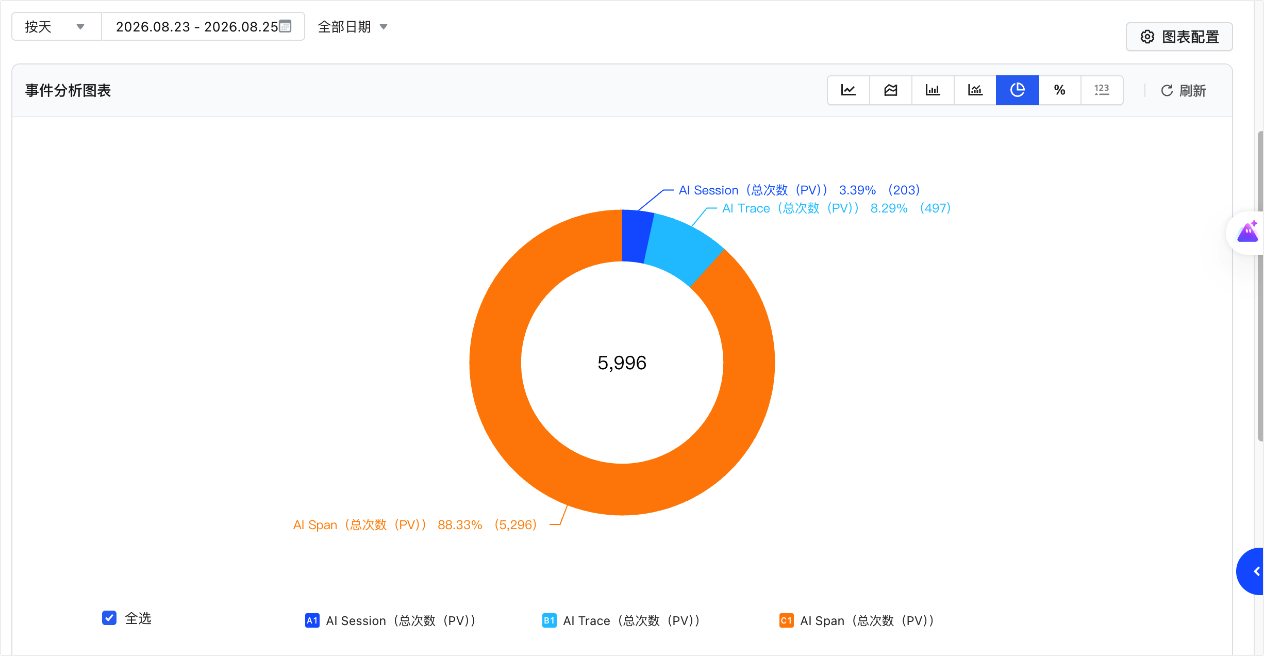
Task: Toggle C1 AI Span legend item
Action: point(857,620)
